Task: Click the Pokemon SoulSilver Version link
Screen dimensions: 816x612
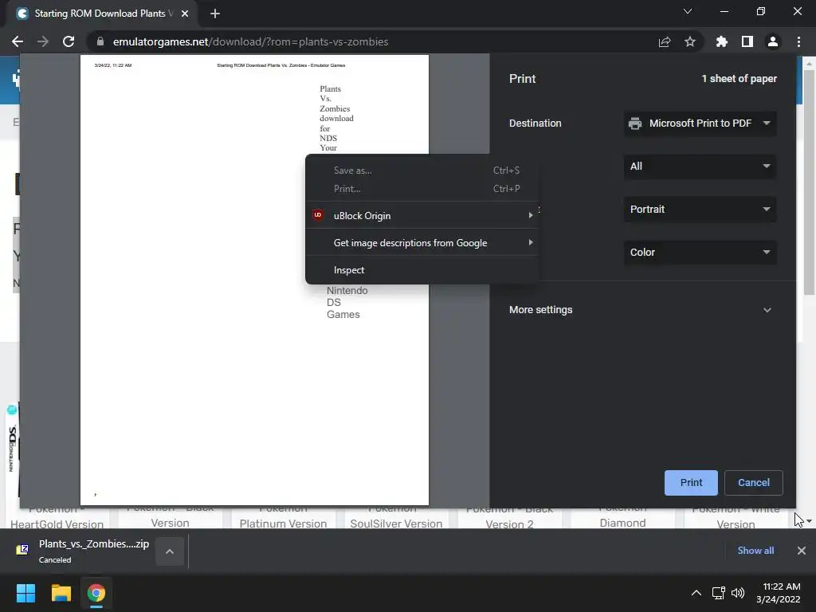Action: coord(396,516)
